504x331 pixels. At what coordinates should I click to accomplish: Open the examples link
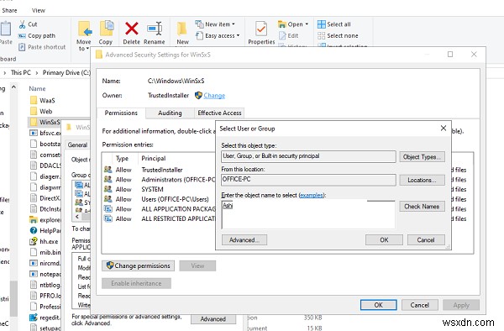311,195
